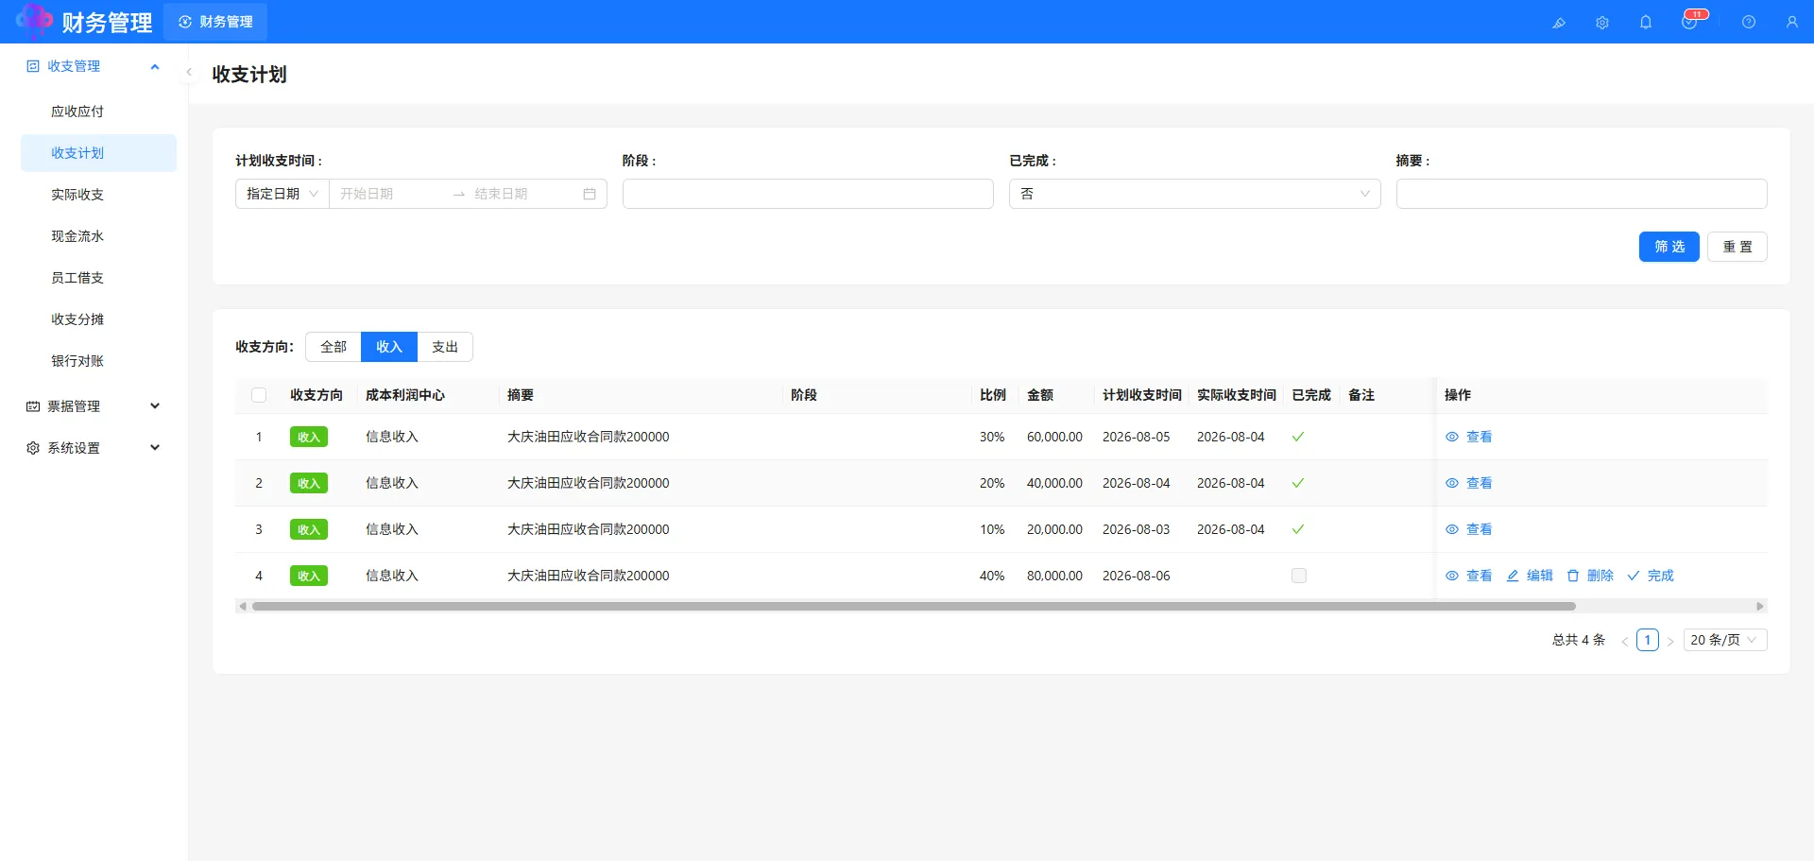Select 全部 direction filter
The width and height of the screenshot is (1814, 861).
point(334,347)
